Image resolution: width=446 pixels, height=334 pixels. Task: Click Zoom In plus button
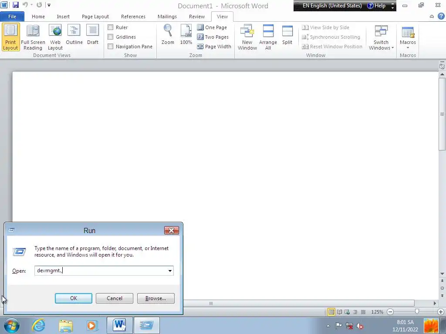pos(441,312)
